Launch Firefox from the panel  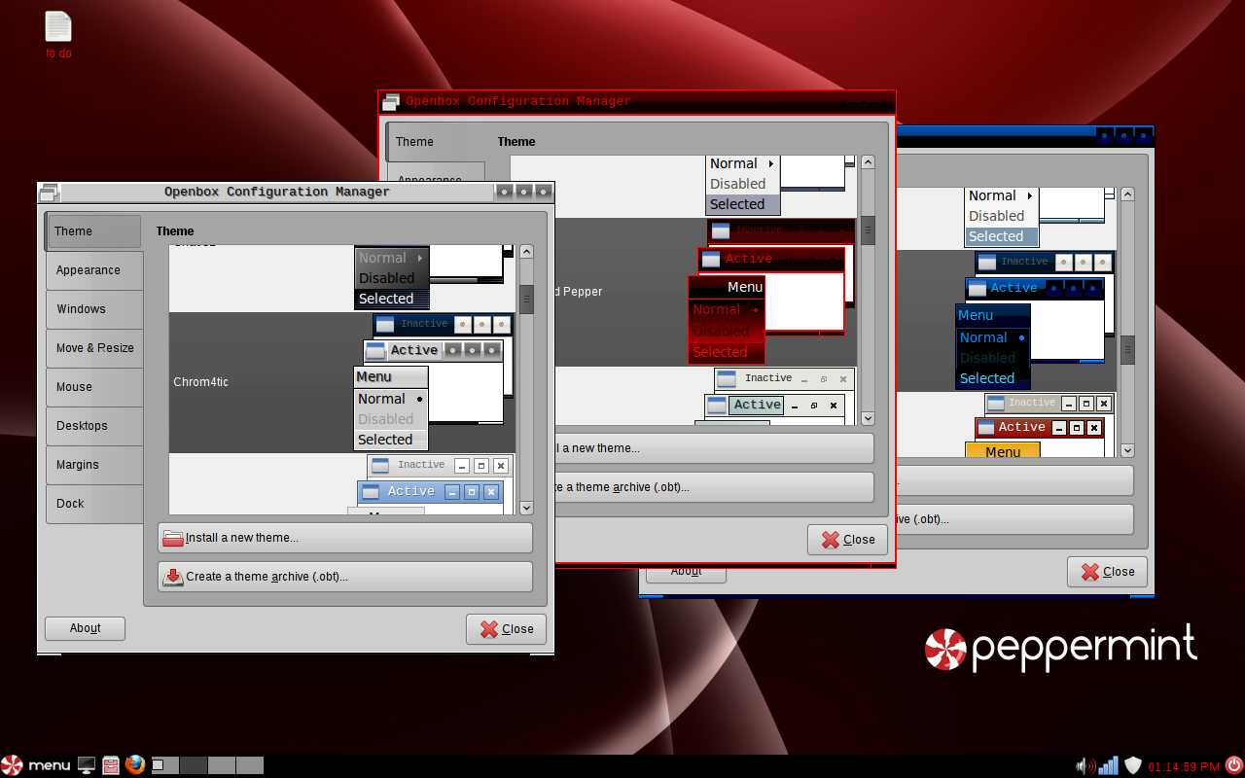pos(135,765)
